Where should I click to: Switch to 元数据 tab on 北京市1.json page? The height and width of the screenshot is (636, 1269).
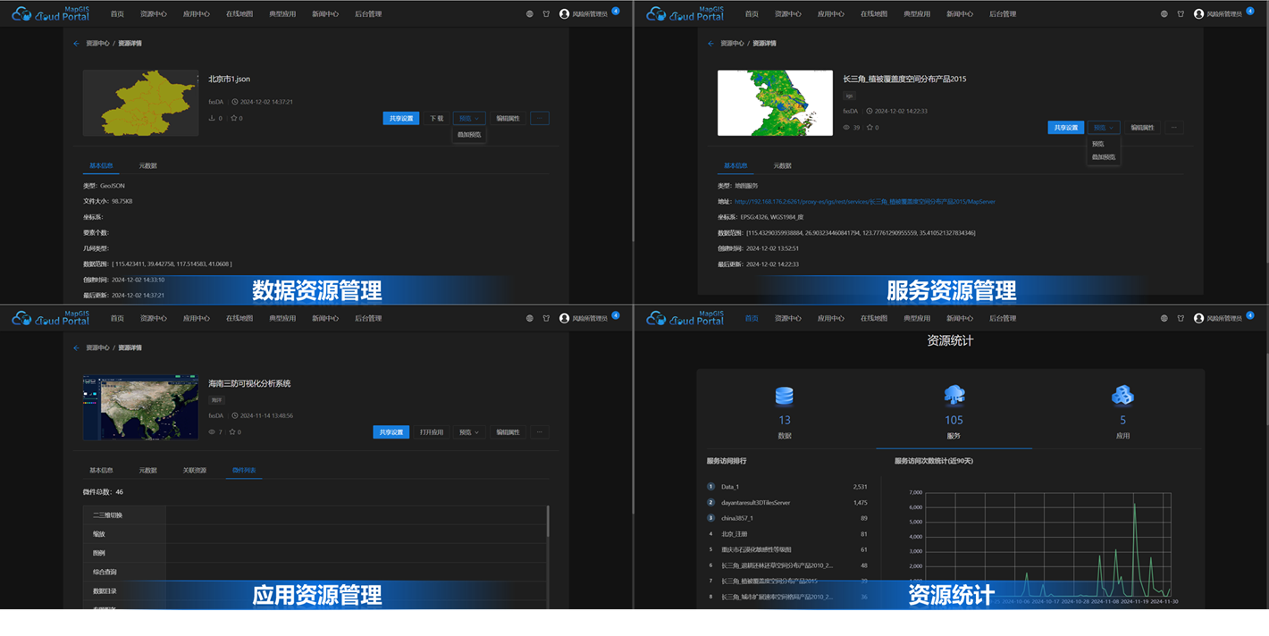(x=147, y=166)
